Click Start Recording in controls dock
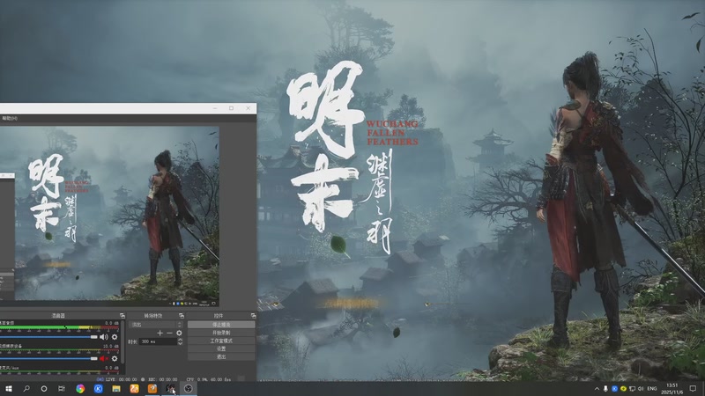 tap(221, 333)
